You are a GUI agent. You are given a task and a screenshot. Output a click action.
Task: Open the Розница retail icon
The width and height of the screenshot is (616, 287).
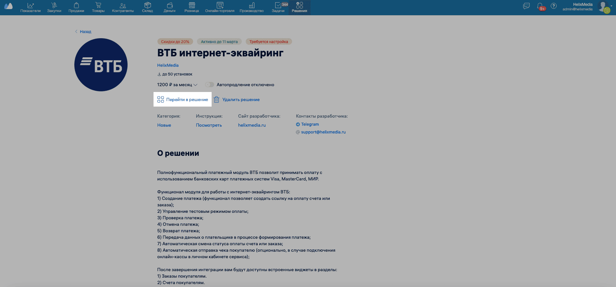click(x=191, y=6)
